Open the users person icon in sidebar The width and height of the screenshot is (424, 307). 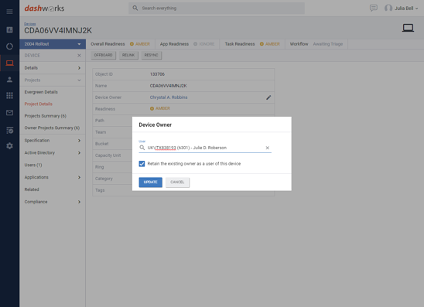(9, 80)
